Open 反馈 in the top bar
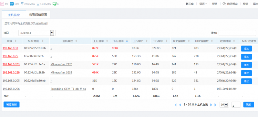The image size is (258, 117). [x=245, y=4]
